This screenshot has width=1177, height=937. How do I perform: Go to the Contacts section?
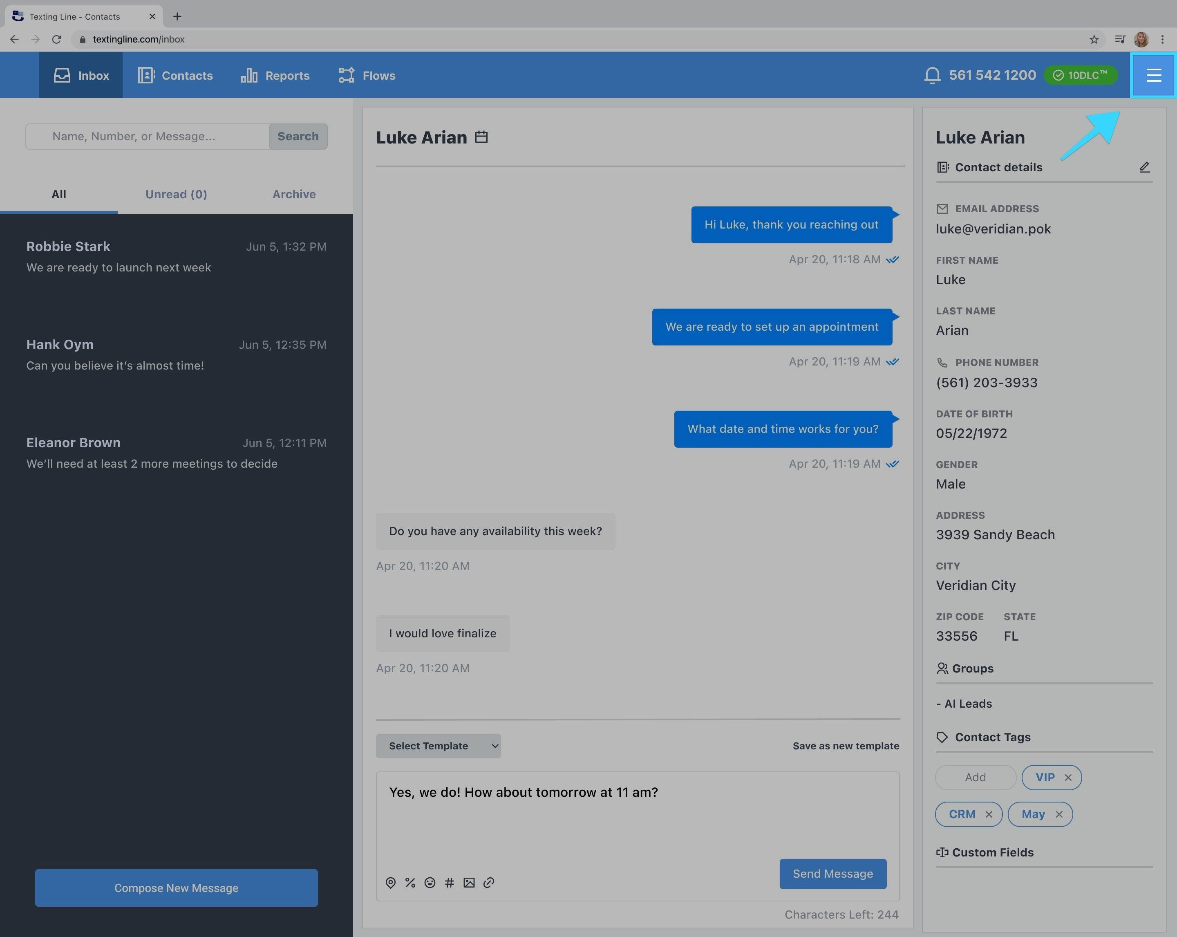175,75
